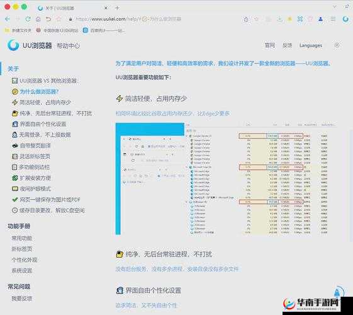The height and width of the screenshot is (315, 353).
Task: Click the rocket back-to-top button
Action: [338, 292]
